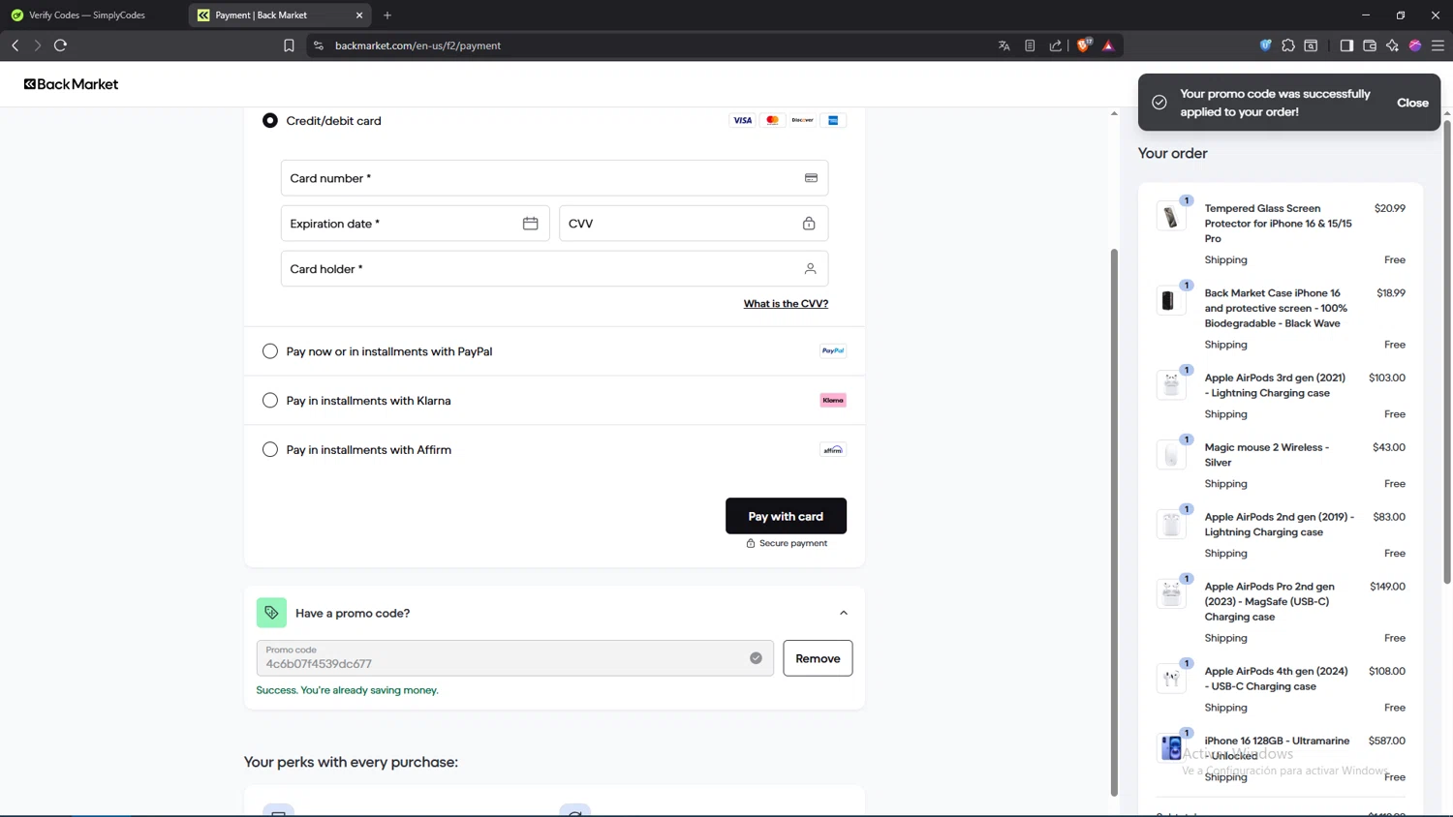The height and width of the screenshot is (817, 1453).
Task: Select Pay in installments with Affirm
Action: click(270, 450)
